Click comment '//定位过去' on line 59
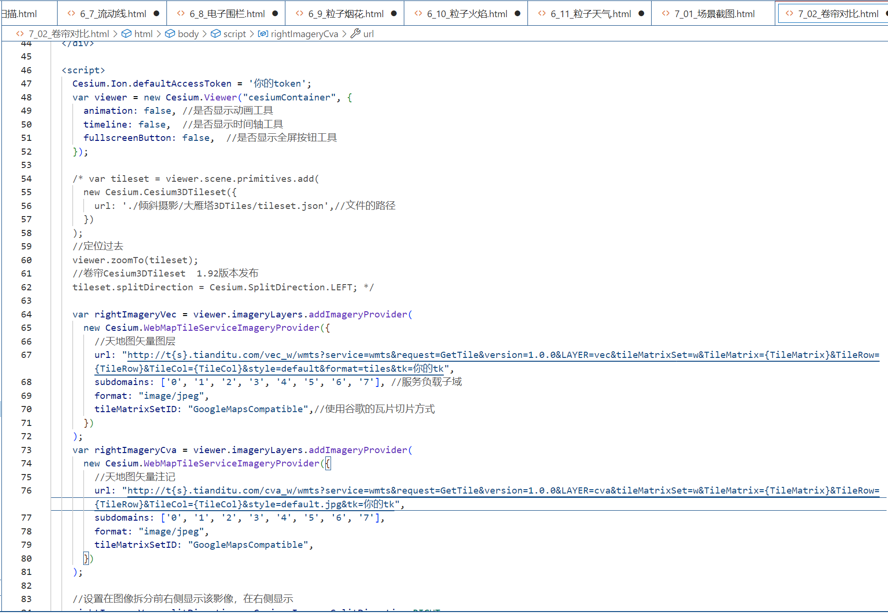Image resolution: width=888 pixels, height=613 pixels. (x=98, y=247)
